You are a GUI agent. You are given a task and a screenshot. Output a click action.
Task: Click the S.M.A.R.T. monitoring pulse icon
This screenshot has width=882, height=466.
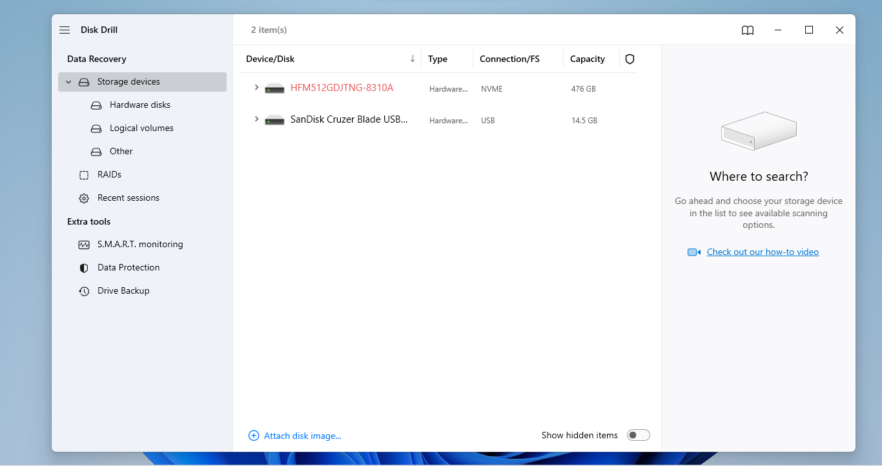point(84,245)
